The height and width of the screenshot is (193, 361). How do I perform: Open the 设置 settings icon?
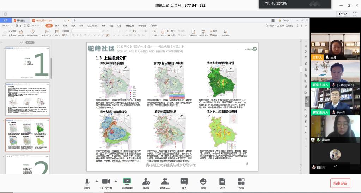pyautogui.click(x=241, y=181)
